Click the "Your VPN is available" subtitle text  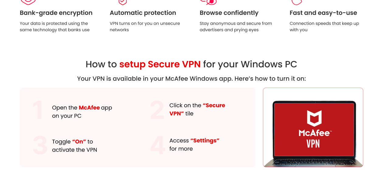191,79
